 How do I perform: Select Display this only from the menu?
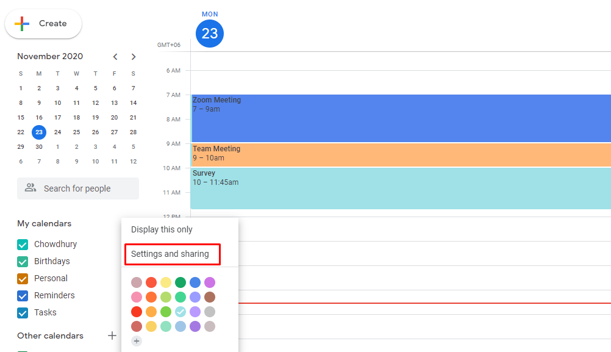coord(162,229)
